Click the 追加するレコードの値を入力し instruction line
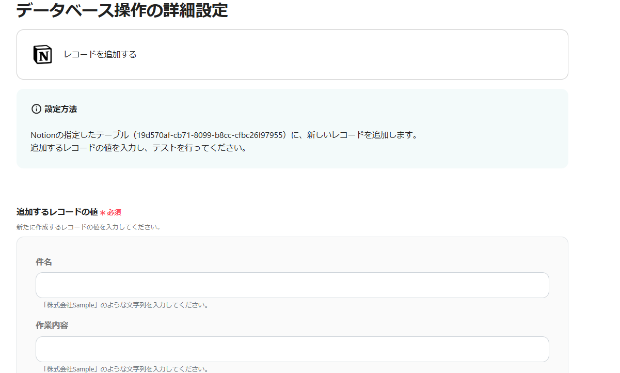Screen dimensions: 620x373 (x=138, y=148)
